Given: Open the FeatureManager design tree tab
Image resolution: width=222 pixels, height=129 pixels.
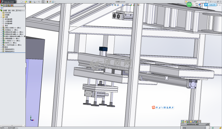Looking at the screenshot, I should (x=2, y=5).
